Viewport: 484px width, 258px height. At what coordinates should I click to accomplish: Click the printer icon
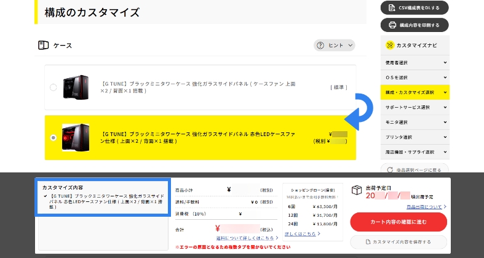[392, 25]
